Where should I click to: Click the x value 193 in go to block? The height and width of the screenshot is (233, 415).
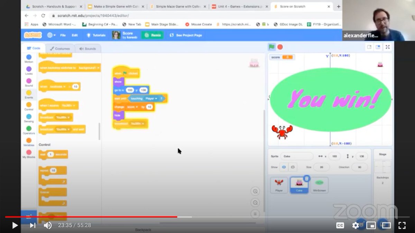(130, 90)
